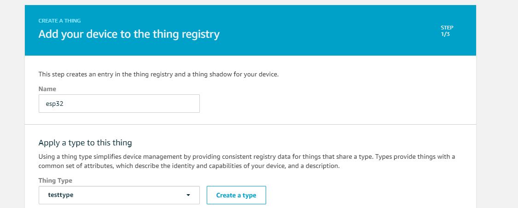The width and height of the screenshot is (518, 208).
Task: Click the caret arrow in Thing Type selector
Action: pos(188,195)
